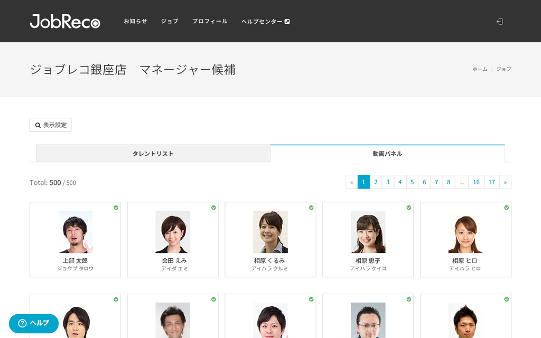
Task: Jump to page 3
Action: pos(388,182)
